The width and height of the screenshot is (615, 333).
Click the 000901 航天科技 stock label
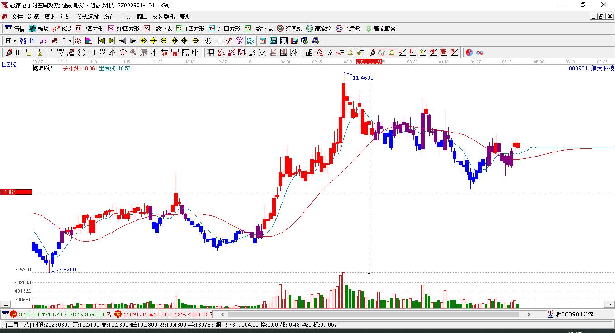591,68
